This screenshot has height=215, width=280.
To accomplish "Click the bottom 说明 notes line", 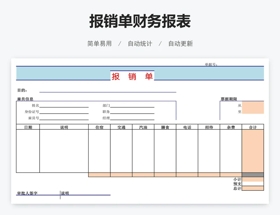I will point(85,193).
